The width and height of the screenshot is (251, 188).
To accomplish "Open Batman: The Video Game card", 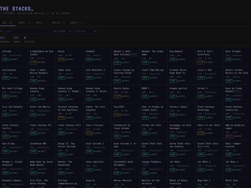I will coord(153,57).
